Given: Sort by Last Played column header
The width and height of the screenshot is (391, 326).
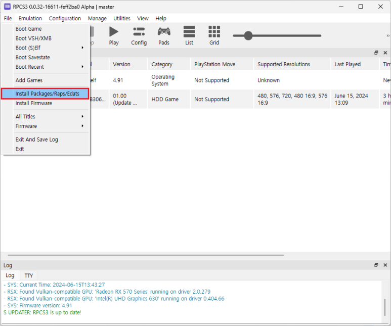Looking at the screenshot, I should point(355,64).
